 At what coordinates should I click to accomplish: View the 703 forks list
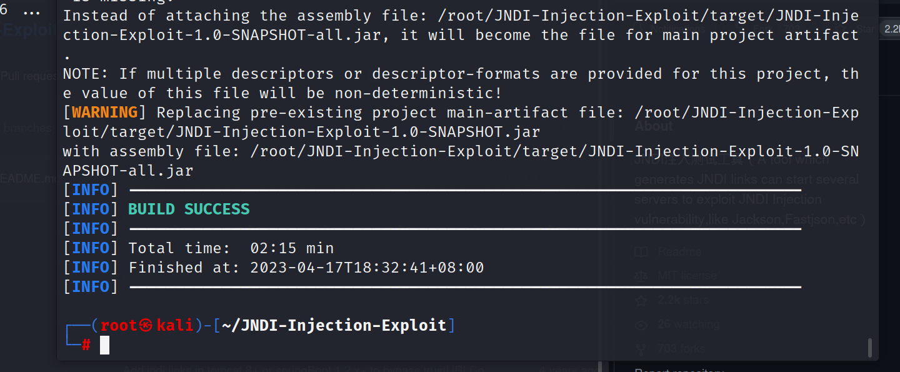[x=681, y=349]
